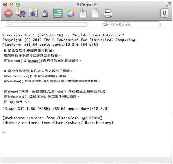
Task: Click the yellow minimize window button
Action: (x=11, y=5)
